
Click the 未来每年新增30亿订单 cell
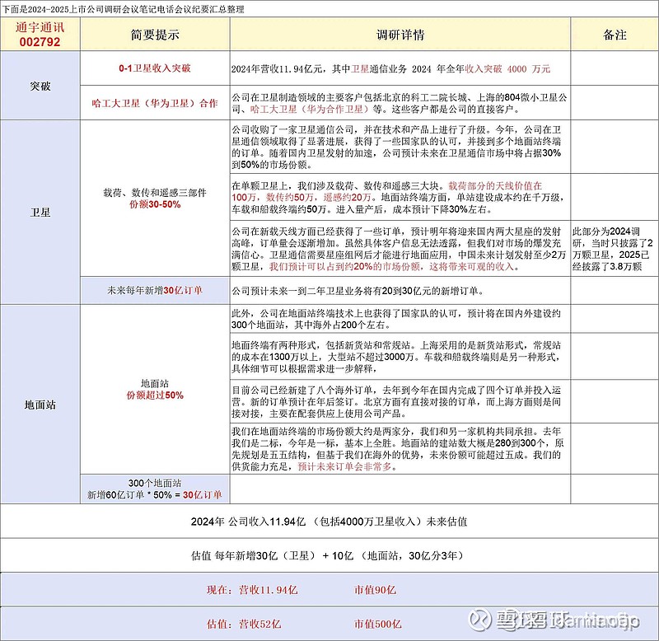tap(155, 291)
